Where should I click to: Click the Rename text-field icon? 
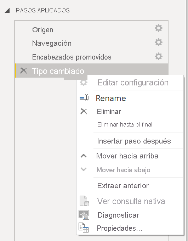84,98
